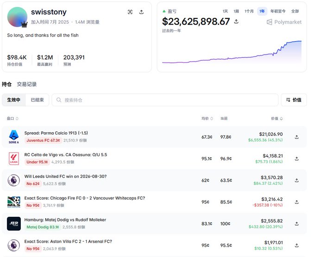315x257 pixels.
Task: Switch to the 持仓 tab
Action: [6, 84]
